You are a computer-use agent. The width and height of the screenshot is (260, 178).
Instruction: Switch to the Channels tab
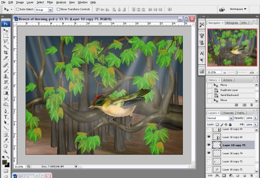pyautogui.click(x=228, y=113)
